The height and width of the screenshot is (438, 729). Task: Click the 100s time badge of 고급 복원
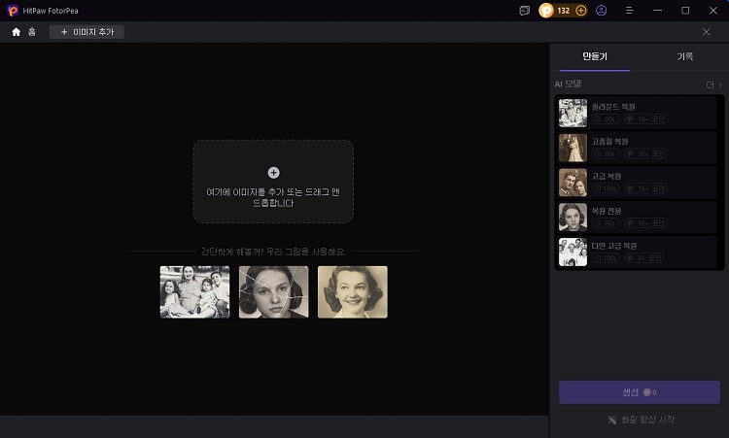(606, 188)
